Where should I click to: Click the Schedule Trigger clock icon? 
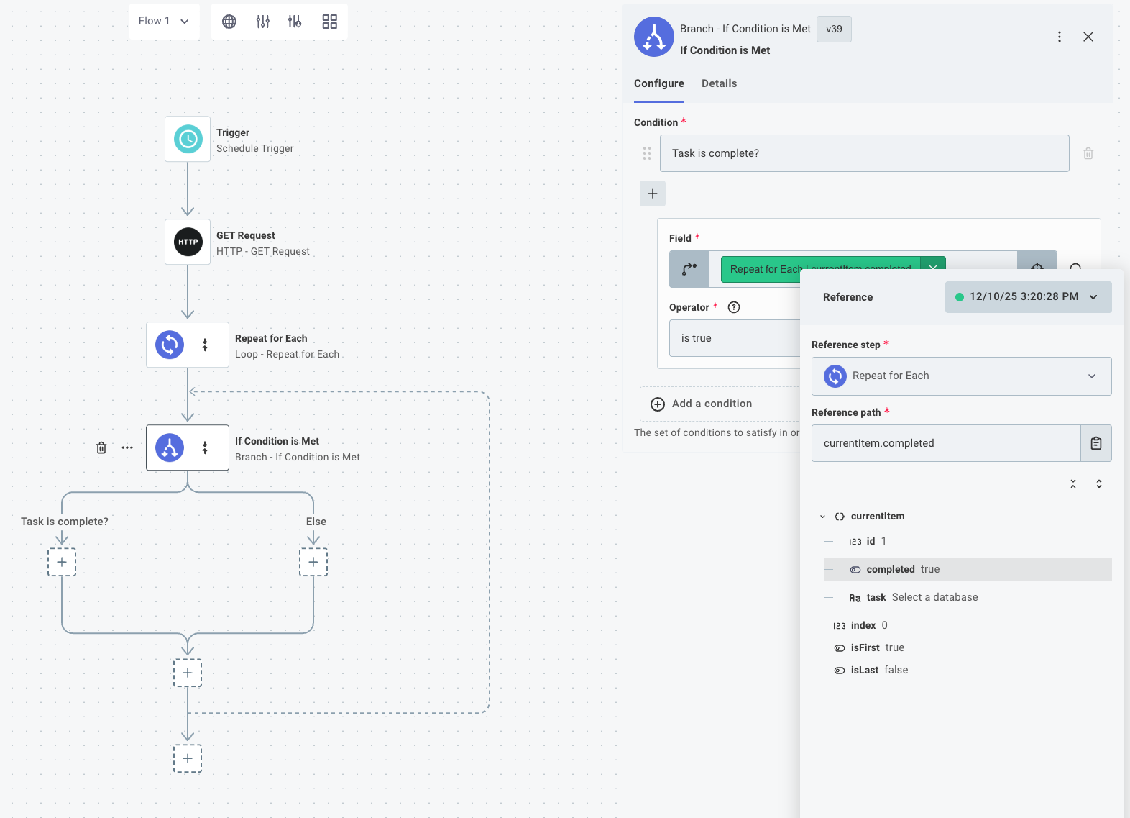pyautogui.click(x=188, y=139)
